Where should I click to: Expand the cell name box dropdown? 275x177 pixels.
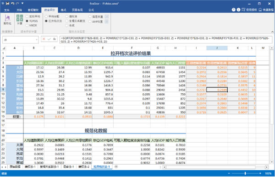click(37, 40)
